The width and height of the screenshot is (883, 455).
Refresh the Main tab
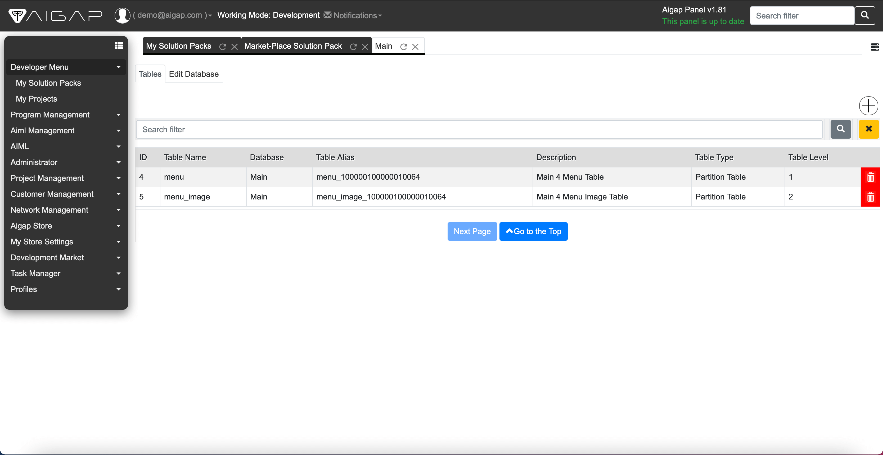click(x=403, y=47)
